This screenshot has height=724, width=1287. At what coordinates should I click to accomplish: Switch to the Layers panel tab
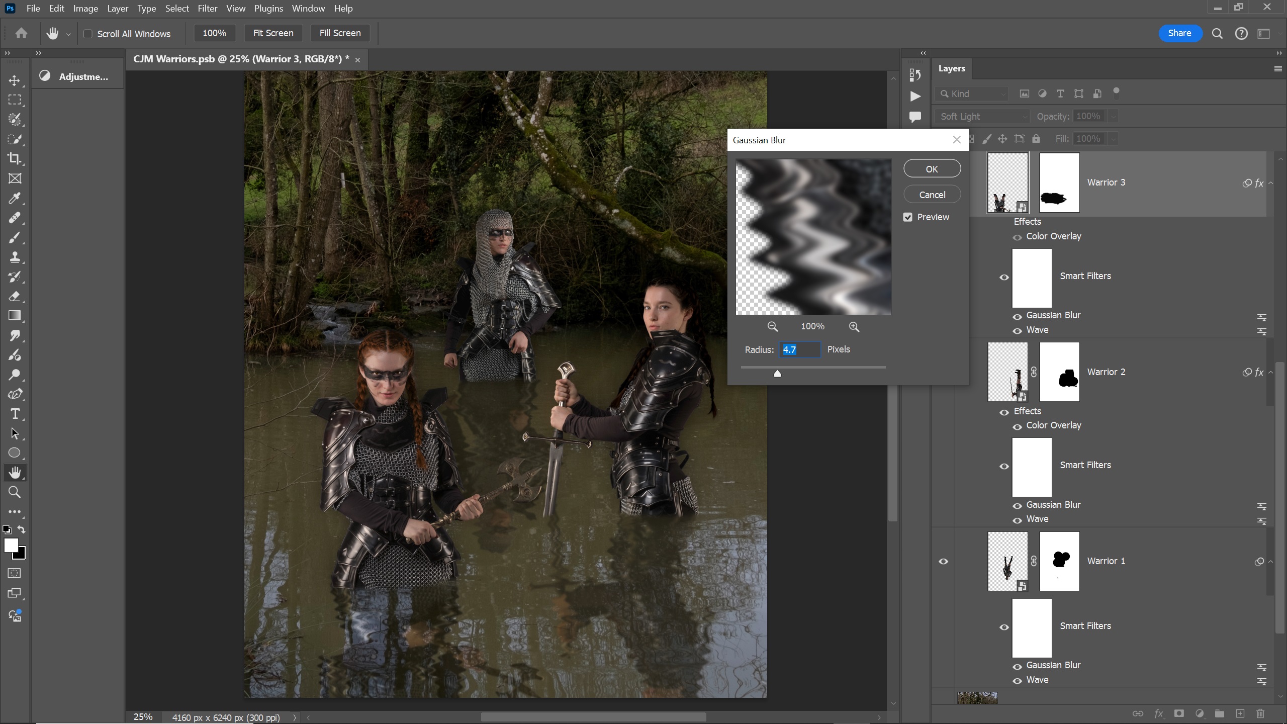tap(951, 68)
